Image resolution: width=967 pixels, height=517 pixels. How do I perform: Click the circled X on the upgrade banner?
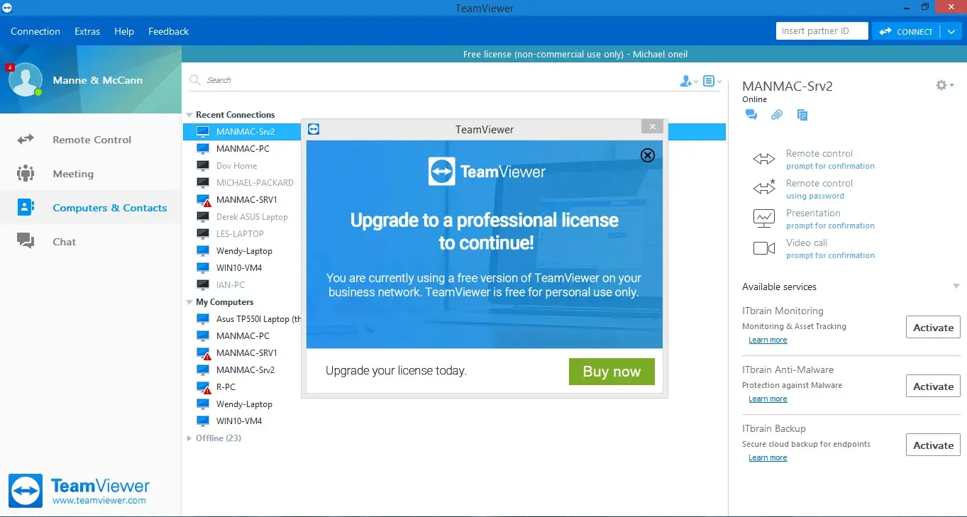coord(647,155)
